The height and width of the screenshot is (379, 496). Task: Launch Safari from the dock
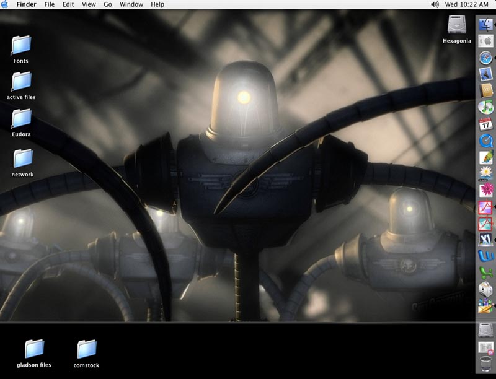click(485, 58)
